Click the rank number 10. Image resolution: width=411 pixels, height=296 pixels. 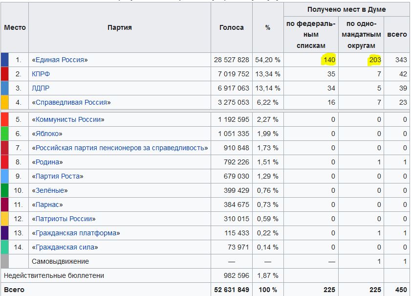pos(18,190)
